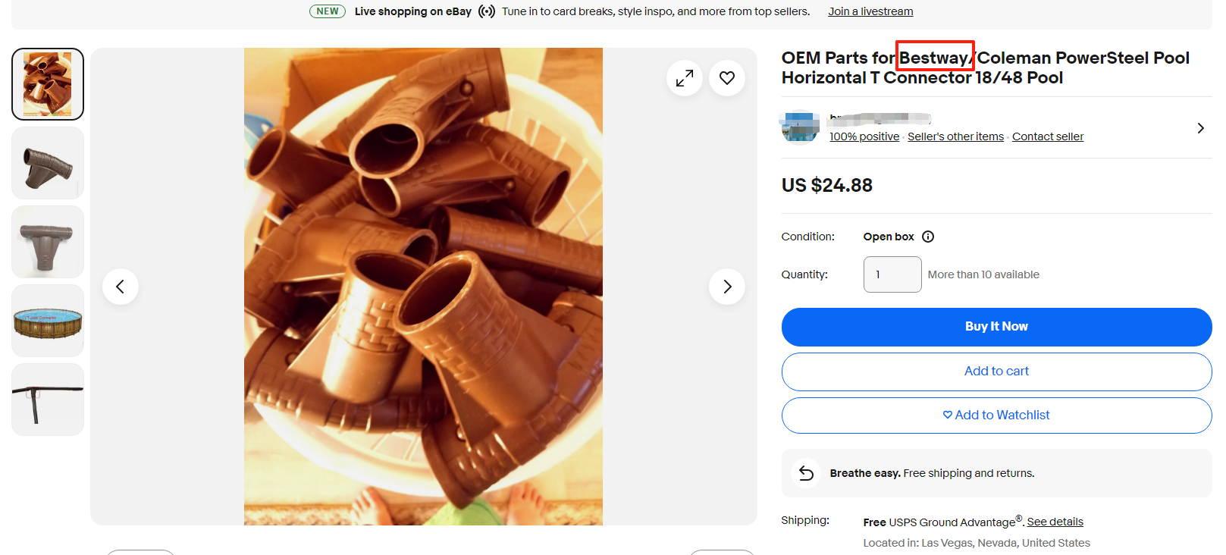Open the Condition info icon
Screen dimensions: 1226x555
tap(928, 237)
